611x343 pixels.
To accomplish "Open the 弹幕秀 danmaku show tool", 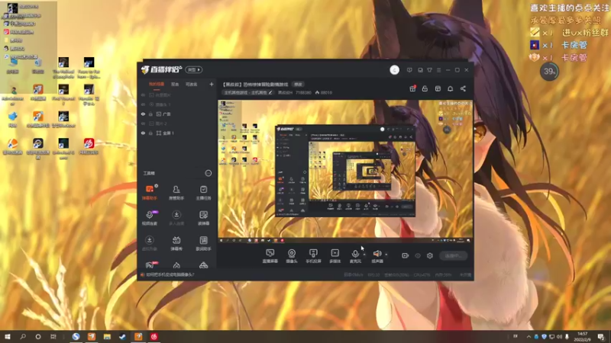I will point(176,243).
